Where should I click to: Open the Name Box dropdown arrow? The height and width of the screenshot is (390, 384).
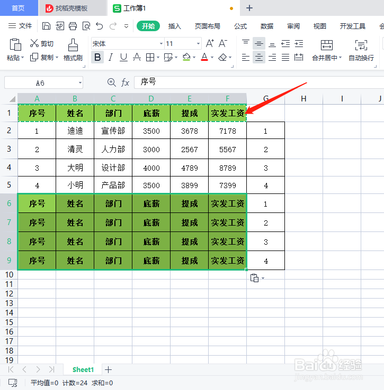tap(80, 82)
